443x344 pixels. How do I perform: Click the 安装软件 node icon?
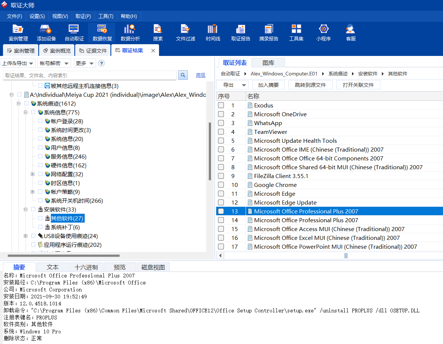(41, 210)
